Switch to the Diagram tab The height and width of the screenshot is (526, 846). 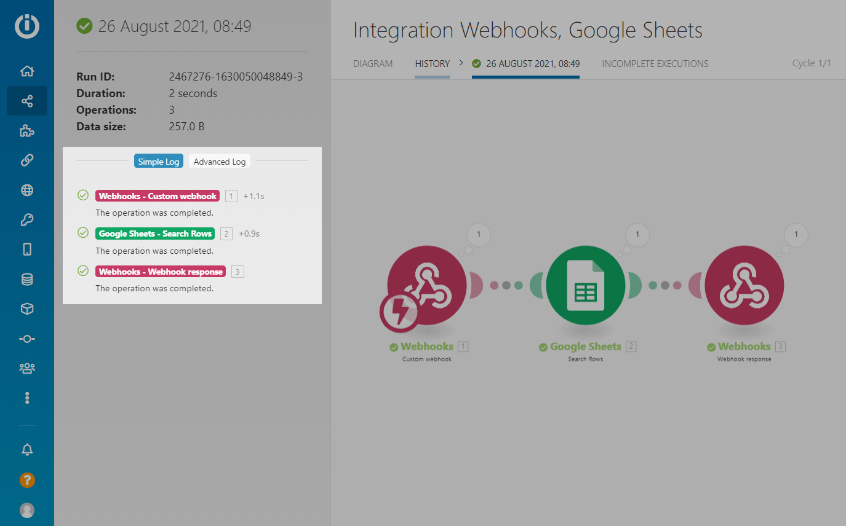tap(373, 64)
